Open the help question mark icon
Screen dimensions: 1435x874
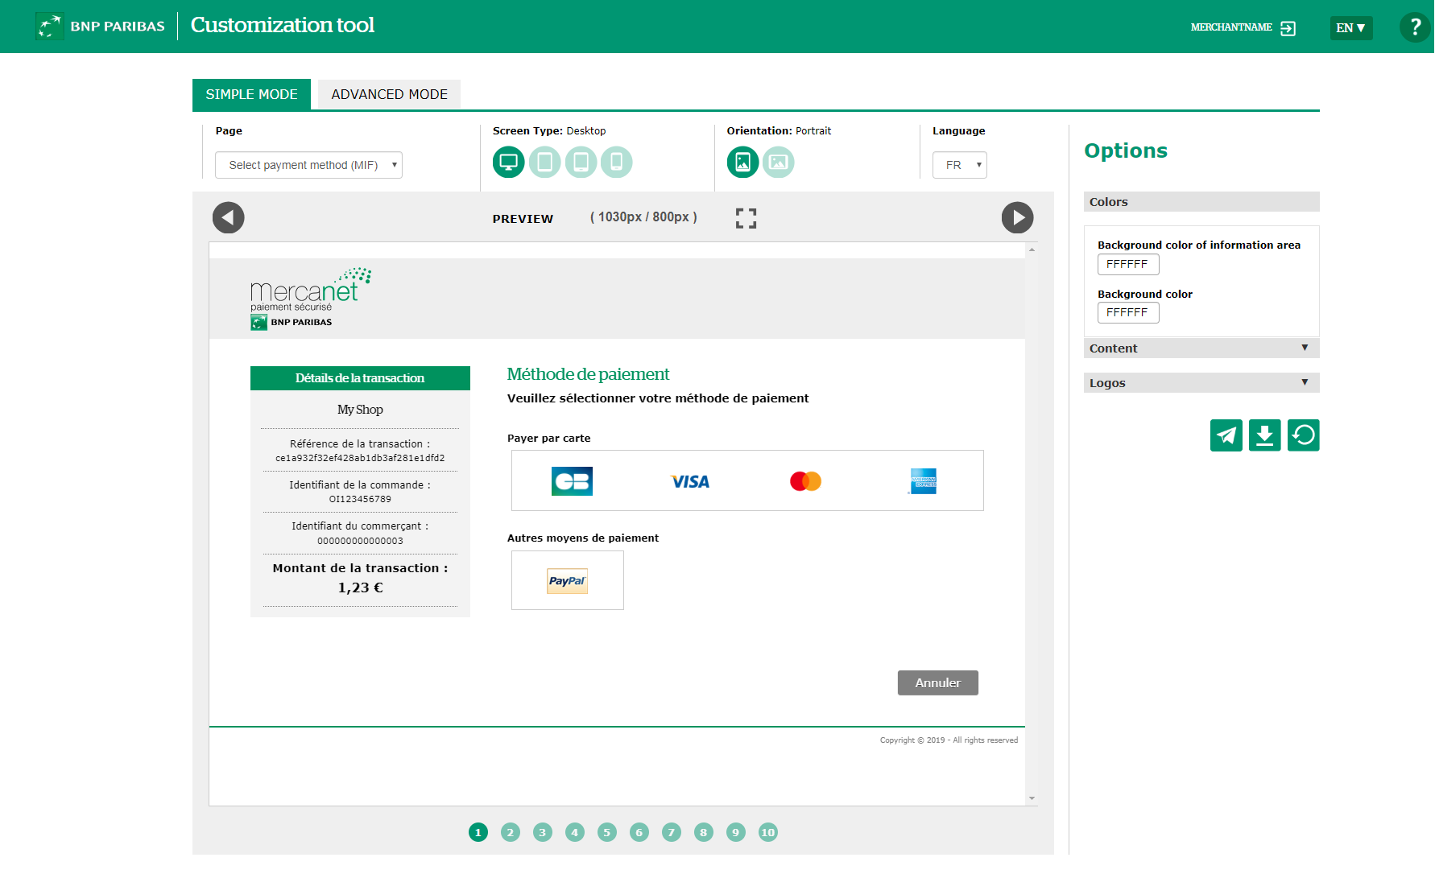tap(1415, 27)
